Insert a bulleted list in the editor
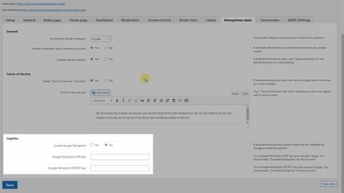The height and width of the screenshot is (193, 344). point(130,100)
